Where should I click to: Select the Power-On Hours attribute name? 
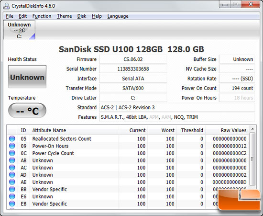(x=50, y=146)
